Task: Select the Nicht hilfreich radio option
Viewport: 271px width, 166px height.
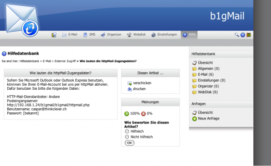Action: pyautogui.click(x=127, y=137)
